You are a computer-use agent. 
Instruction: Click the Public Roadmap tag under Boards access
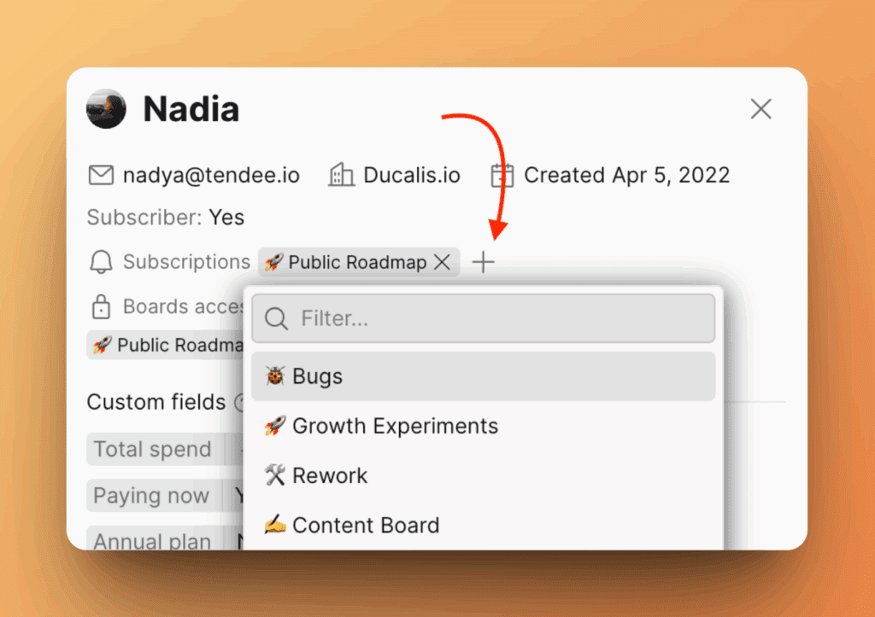167,345
